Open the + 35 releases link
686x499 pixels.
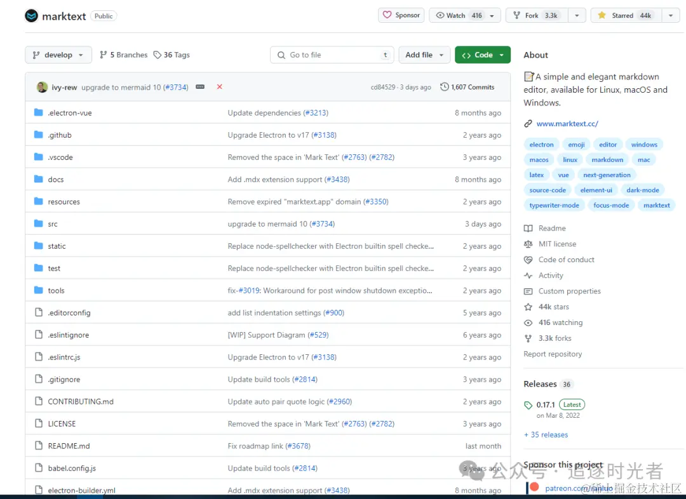[x=546, y=435]
